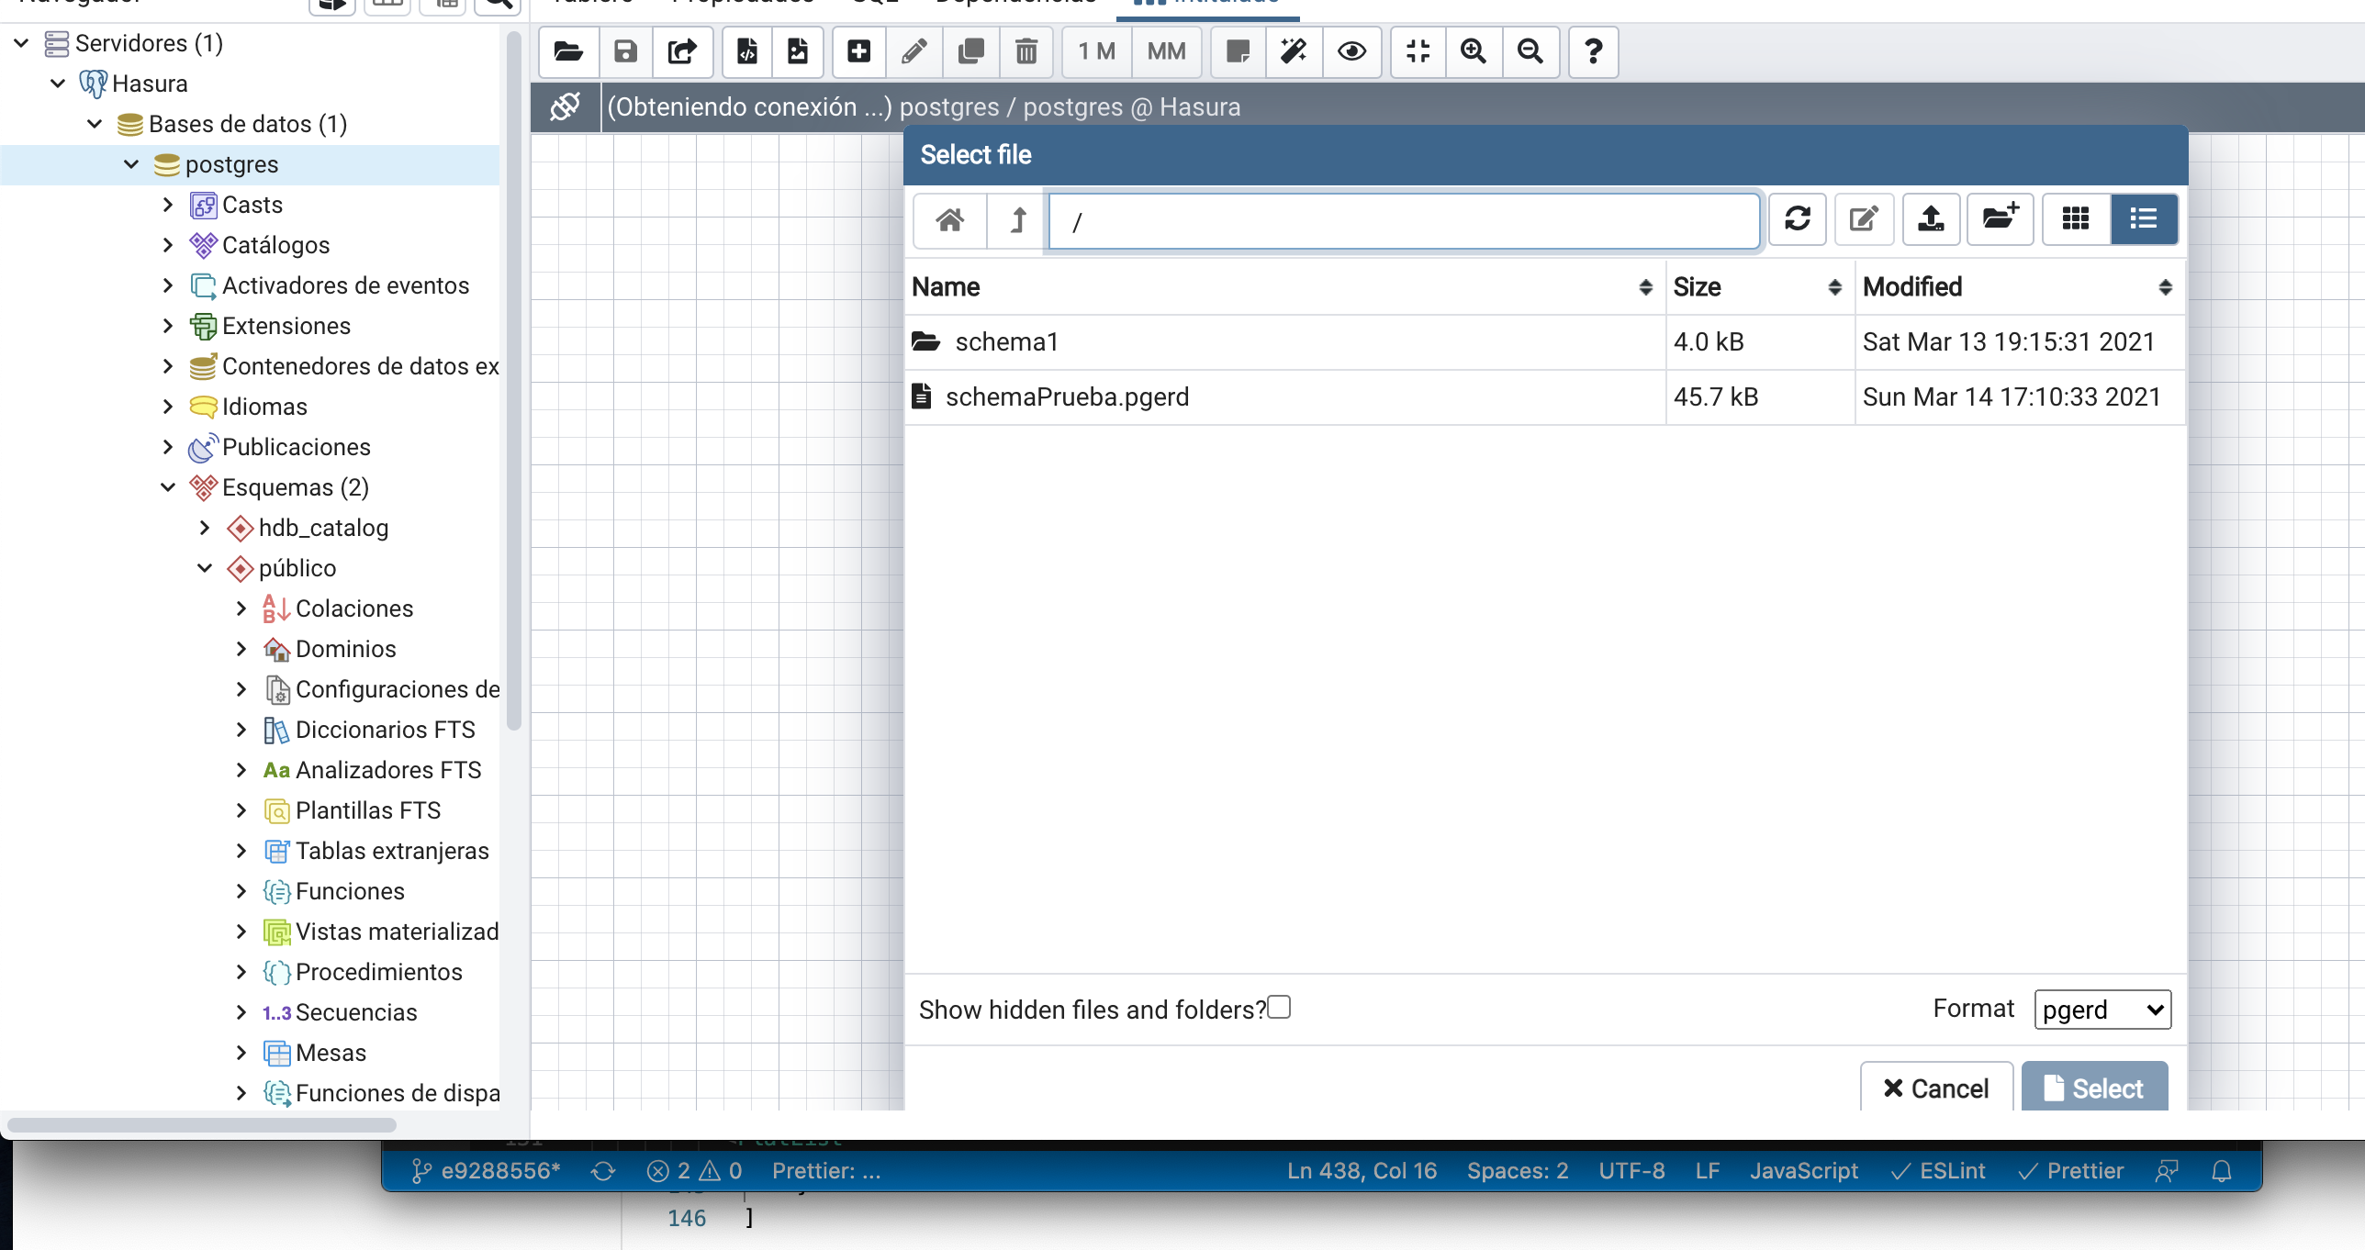Click the refresh icon in Select file dialog
The width and height of the screenshot is (2365, 1250).
(x=1797, y=219)
